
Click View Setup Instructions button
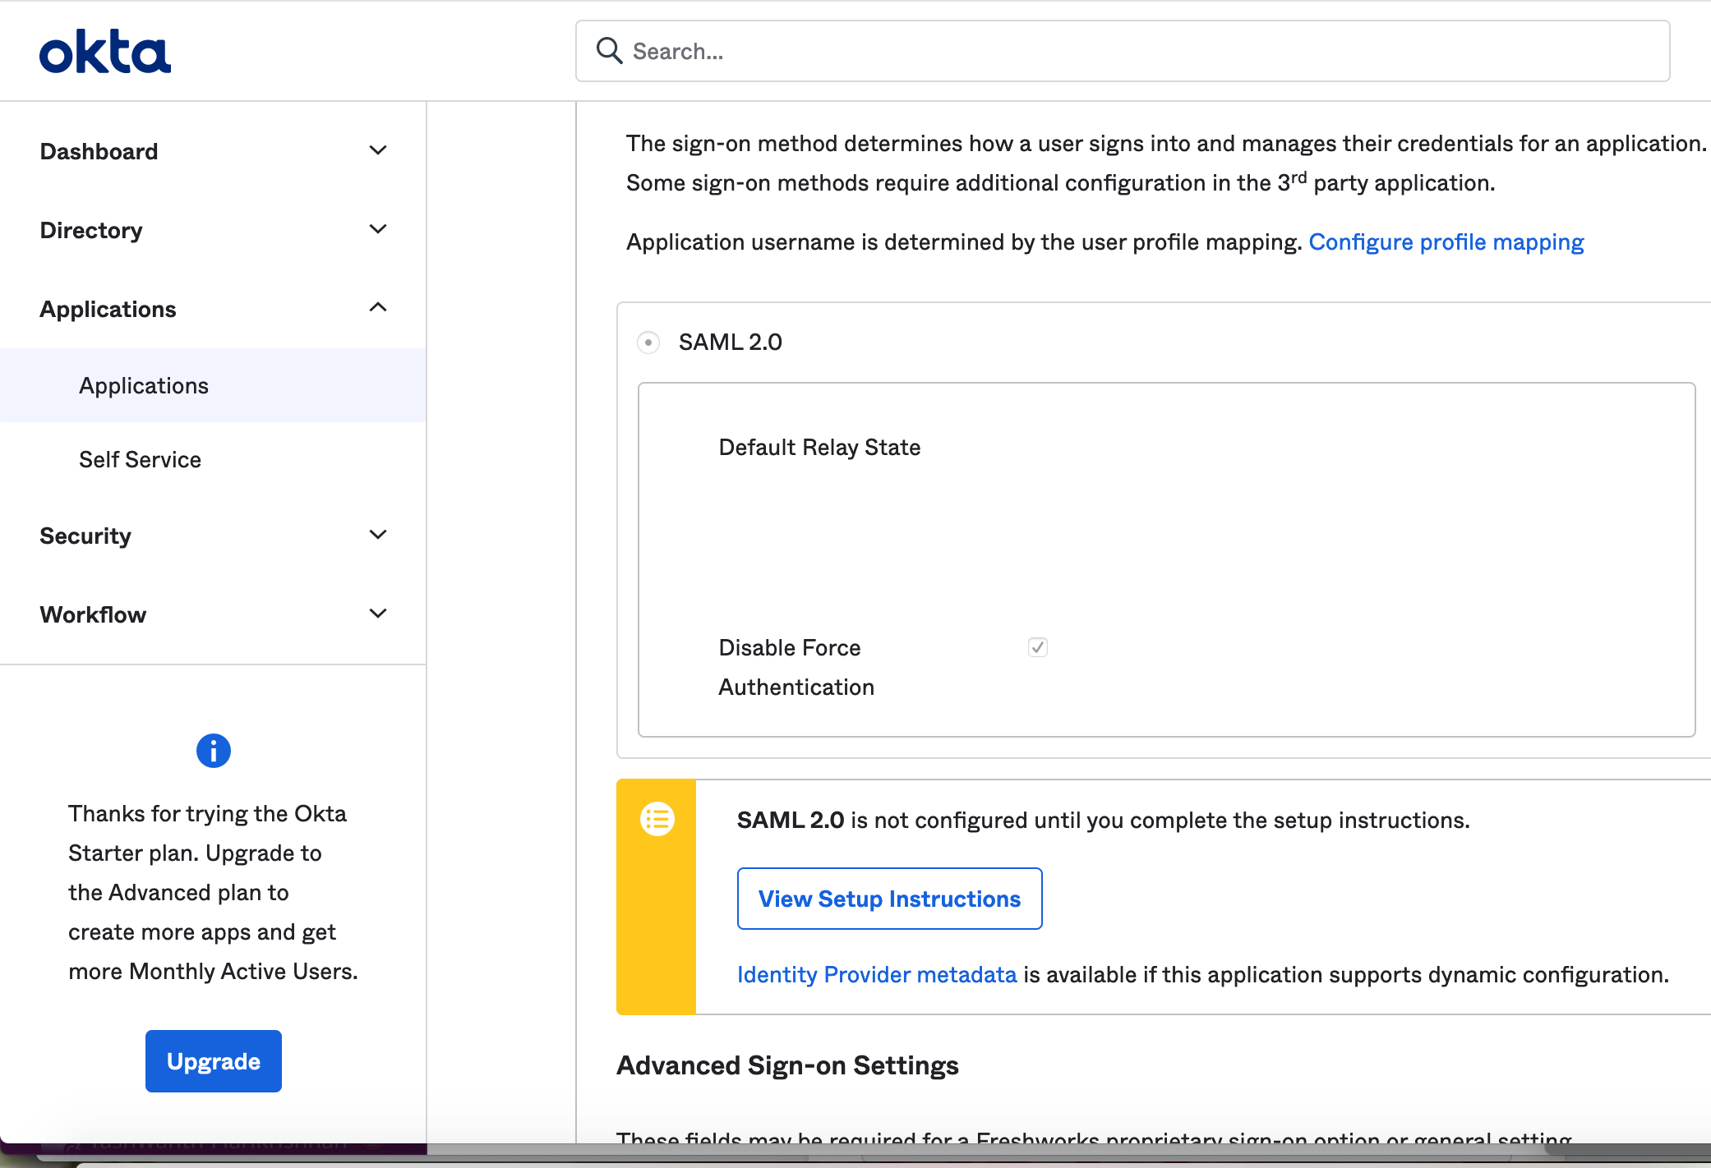tap(889, 899)
